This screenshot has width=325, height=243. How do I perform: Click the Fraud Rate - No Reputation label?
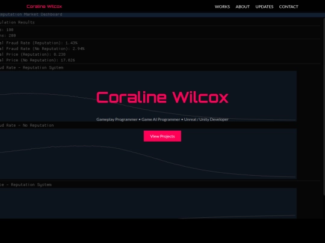[x=27, y=125]
